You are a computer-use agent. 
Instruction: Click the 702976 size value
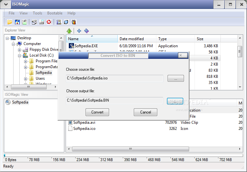(171, 122)
